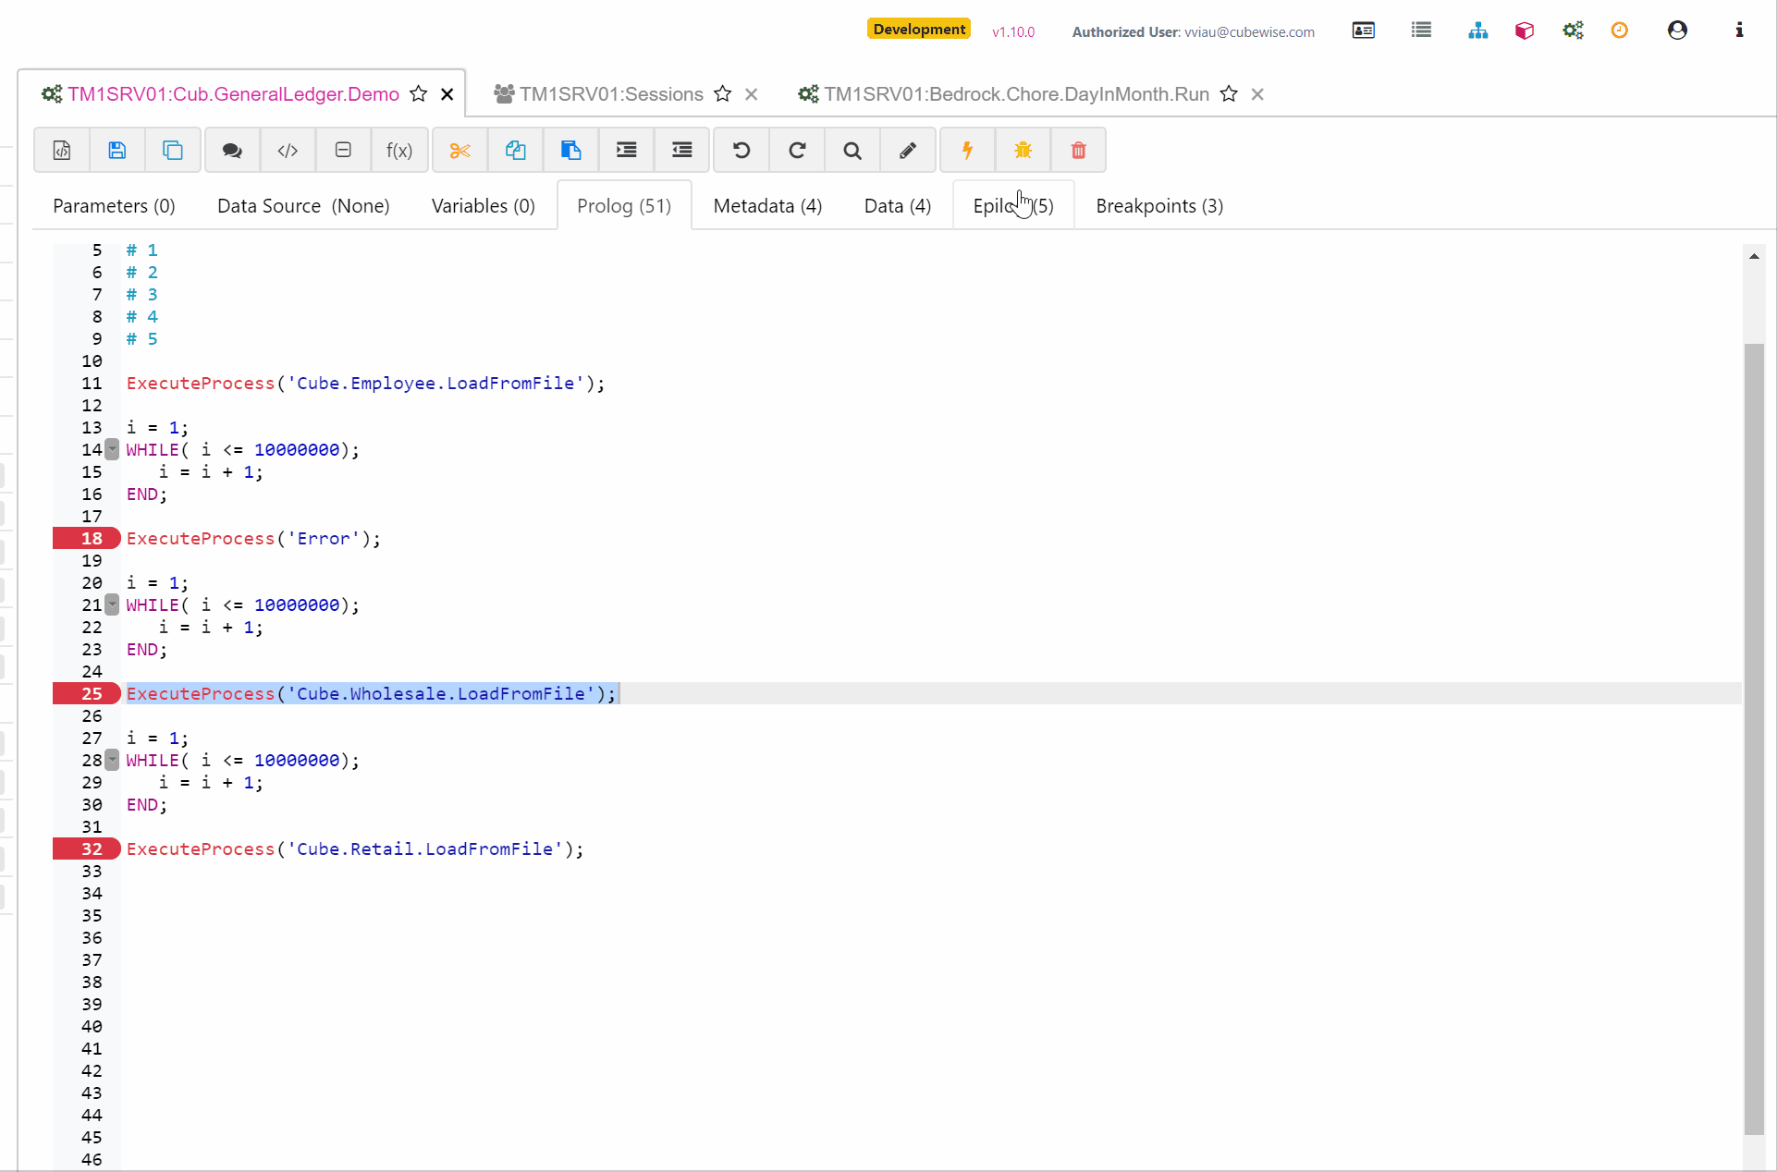Viewport: 1777px width, 1172px height.
Task: Run the process with the lightning bolt icon
Action: pyautogui.click(x=967, y=150)
